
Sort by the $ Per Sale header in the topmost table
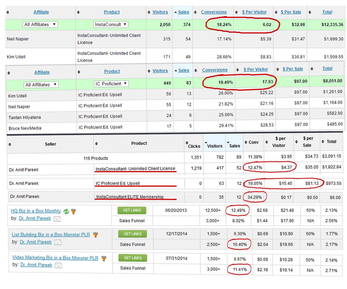291,12
